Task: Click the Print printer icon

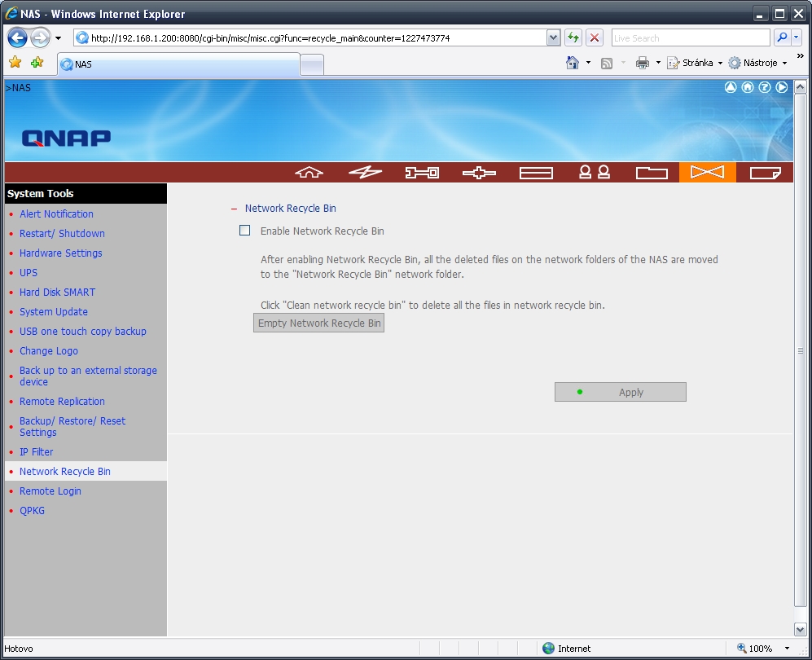Action: (x=643, y=64)
